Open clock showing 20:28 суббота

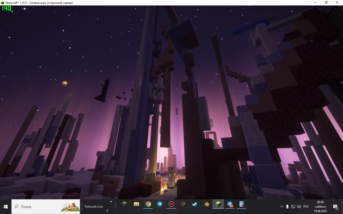[x=320, y=206]
